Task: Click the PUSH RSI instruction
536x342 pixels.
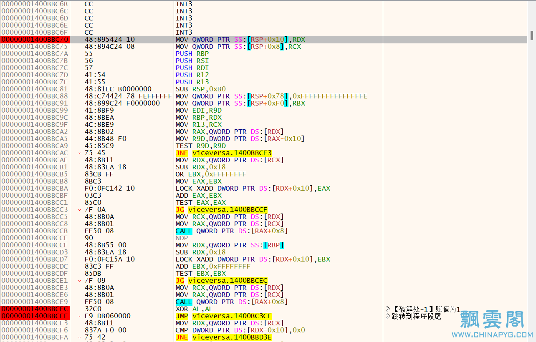Action: [192, 61]
